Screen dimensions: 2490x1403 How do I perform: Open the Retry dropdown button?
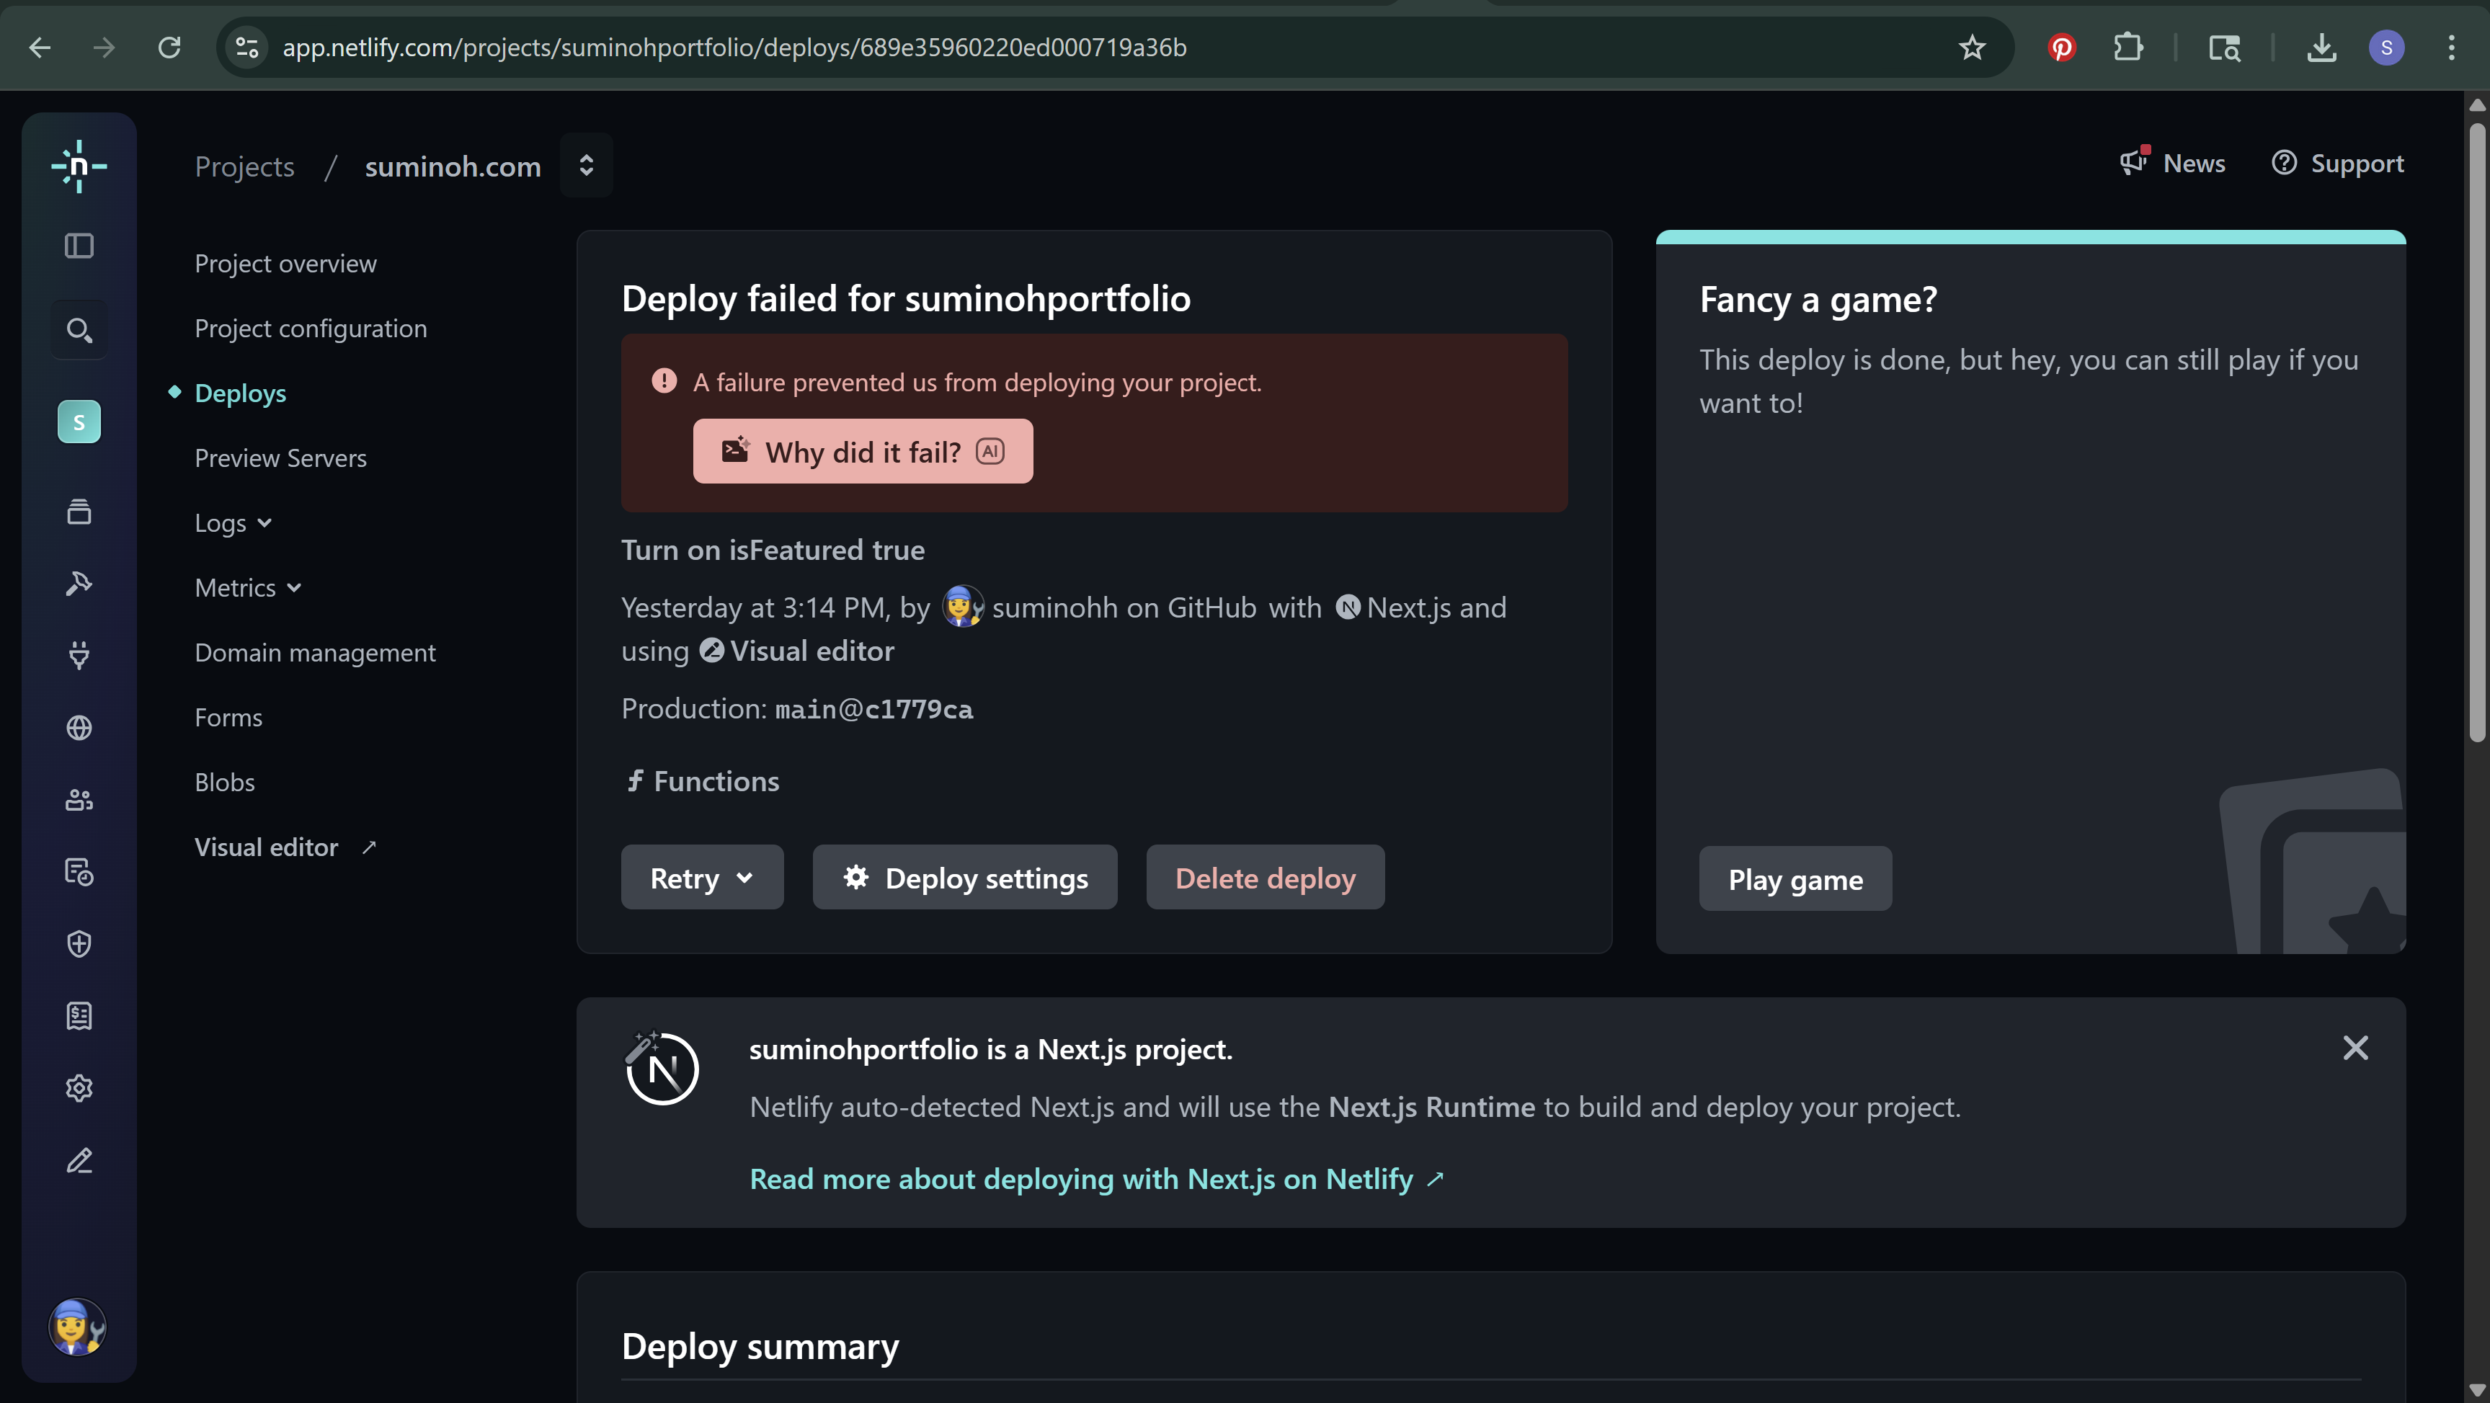tap(702, 878)
